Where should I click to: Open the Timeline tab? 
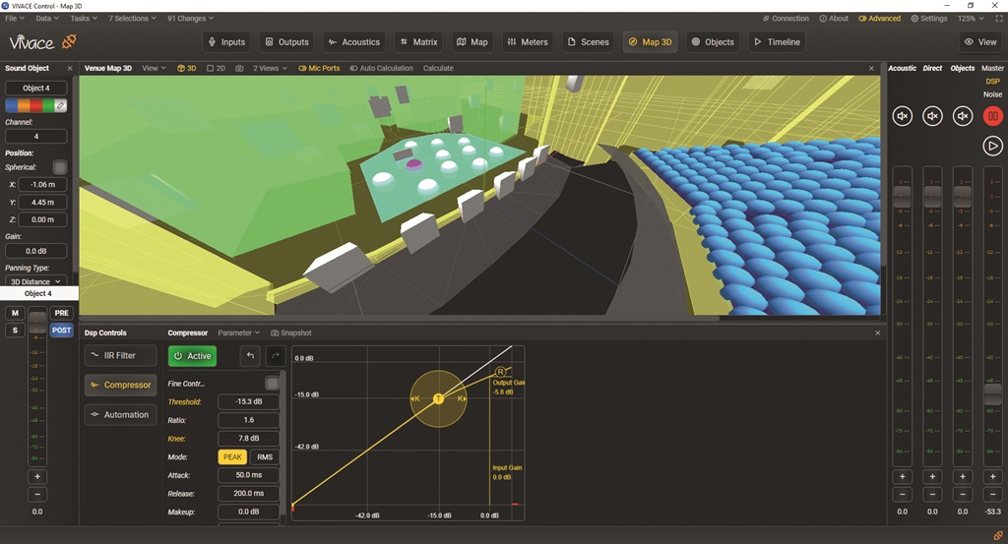(x=777, y=42)
